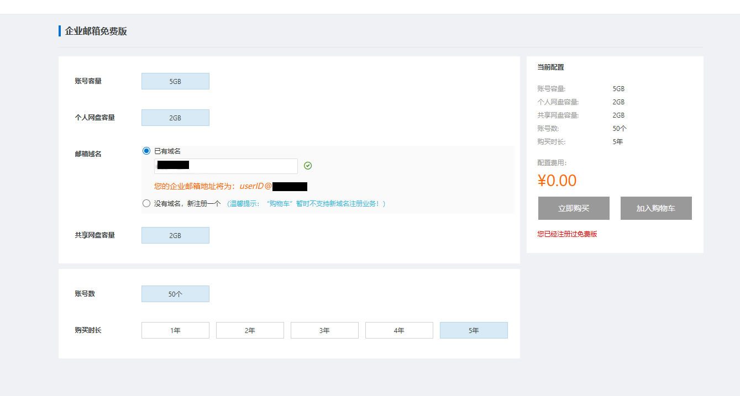Screen dimensions: 740x396
Task: Choose 2GB for 个人网盘容量
Action: (x=175, y=118)
